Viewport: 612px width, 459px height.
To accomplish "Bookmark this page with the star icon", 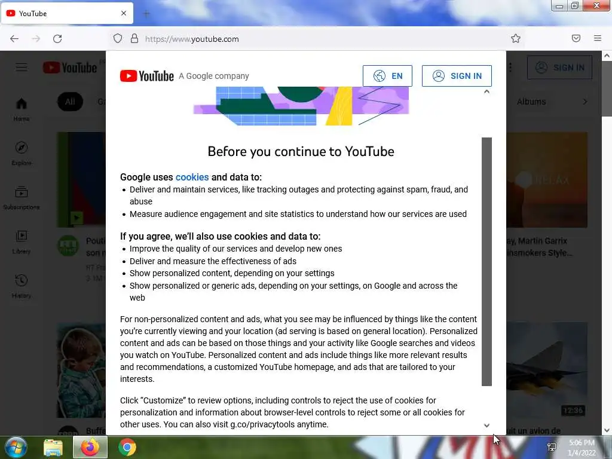I will point(516,39).
